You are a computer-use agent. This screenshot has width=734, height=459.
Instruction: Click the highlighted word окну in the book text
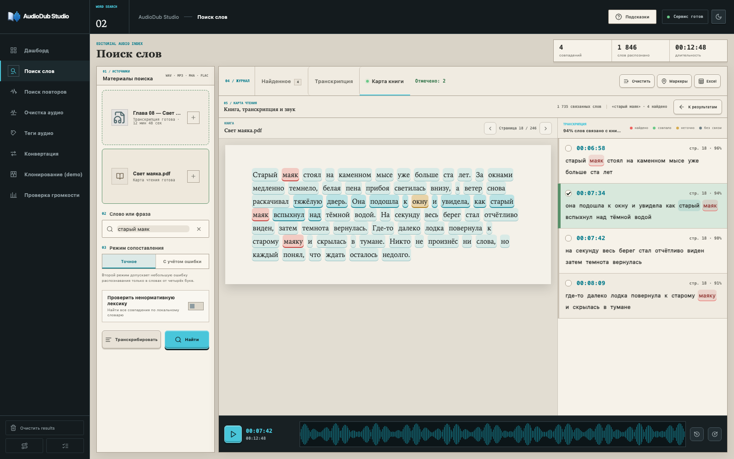tap(420, 202)
